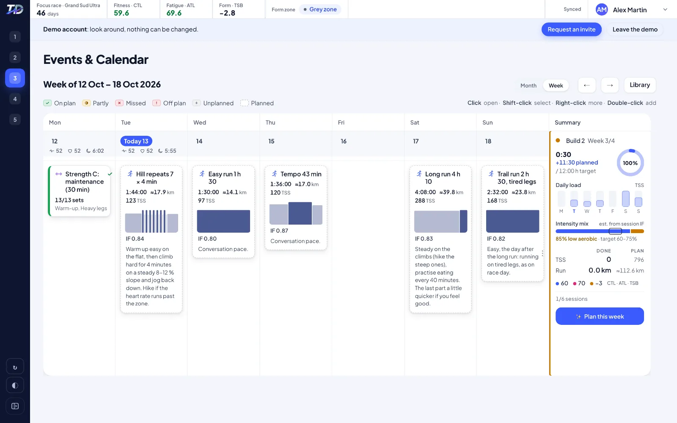Toggle the On plan legend filter
This screenshot has width=677, height=423.
click(x=60, y=103)
